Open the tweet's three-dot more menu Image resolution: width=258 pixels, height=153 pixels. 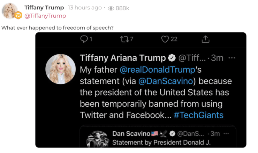(232, 58)
